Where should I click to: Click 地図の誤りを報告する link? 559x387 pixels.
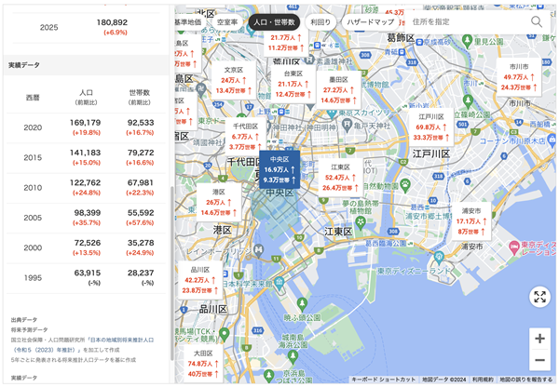[x=527, y=380]
